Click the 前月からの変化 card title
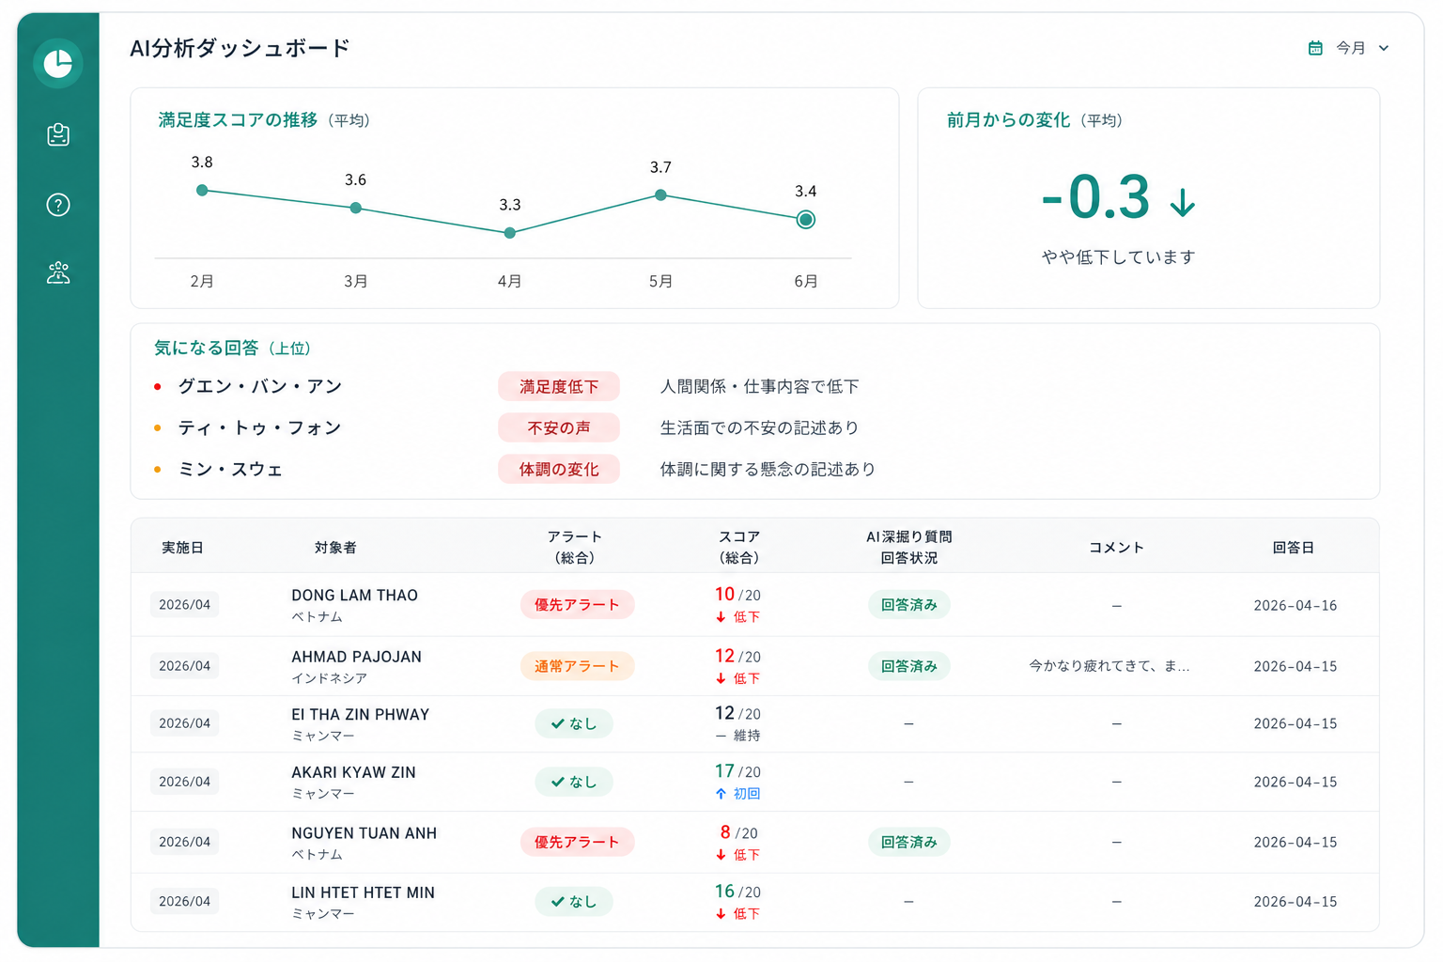1443x962 pixels. tap(1008, 120)
